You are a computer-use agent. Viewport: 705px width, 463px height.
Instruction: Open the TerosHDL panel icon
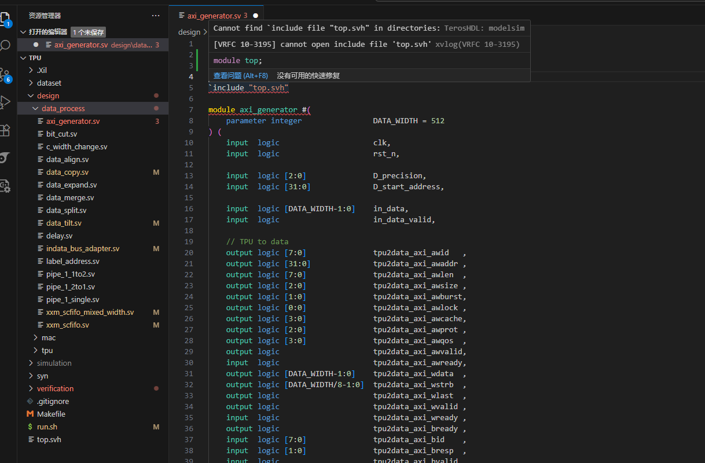point(5,157)
